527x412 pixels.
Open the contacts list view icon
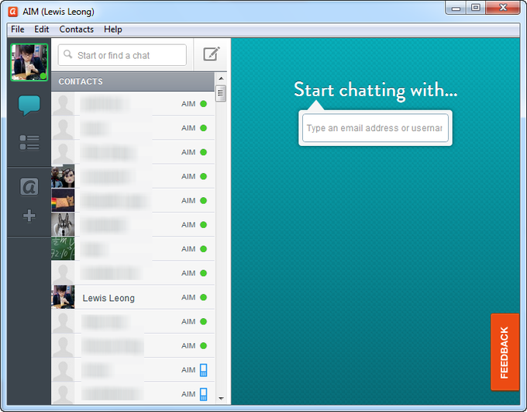pos(29,143)
